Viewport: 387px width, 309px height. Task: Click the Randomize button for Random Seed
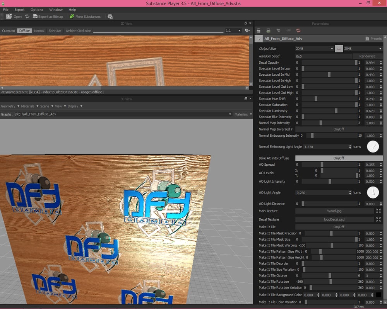[x=368, y=56]
